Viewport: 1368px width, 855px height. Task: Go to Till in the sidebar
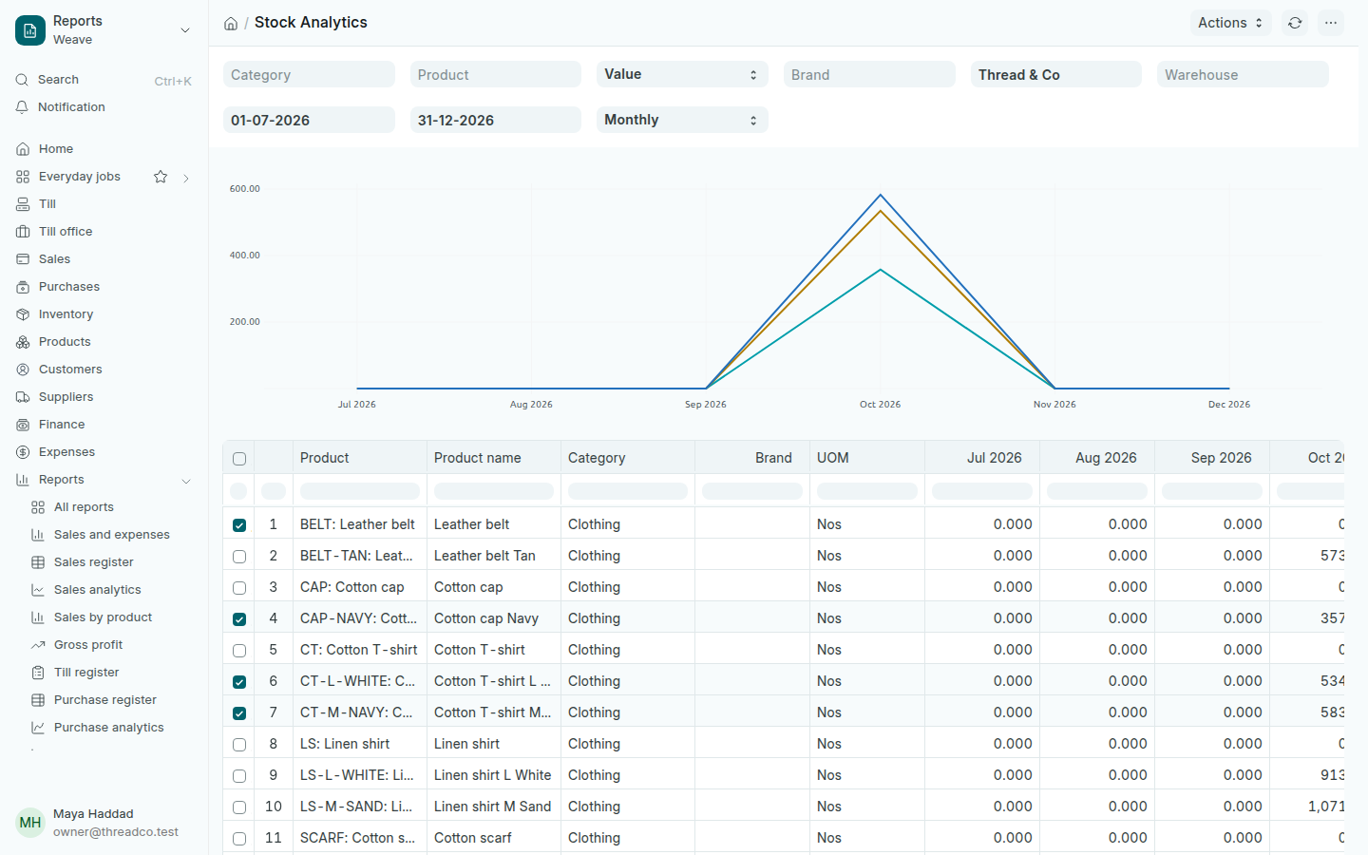[x=104, y=204]
